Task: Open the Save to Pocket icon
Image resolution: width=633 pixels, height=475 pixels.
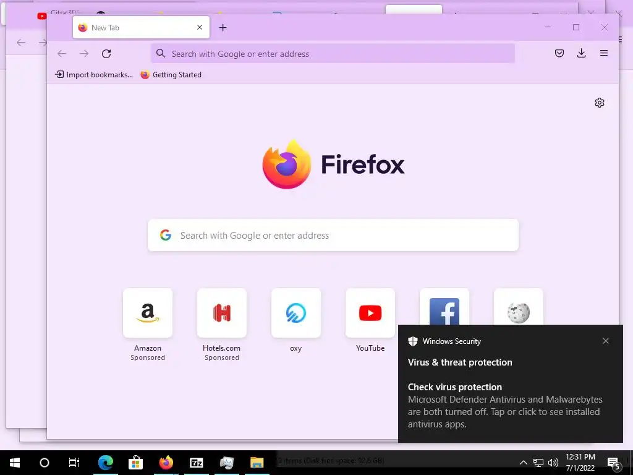Action: click(559, 53)
